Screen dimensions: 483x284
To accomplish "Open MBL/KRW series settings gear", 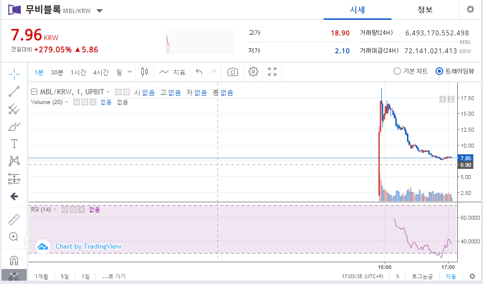I will pos(126,92).
